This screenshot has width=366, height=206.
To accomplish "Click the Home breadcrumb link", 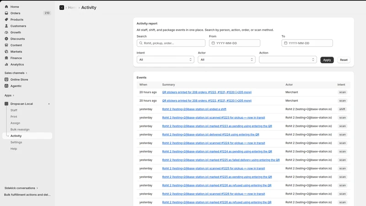I will (x=72, y=7).
